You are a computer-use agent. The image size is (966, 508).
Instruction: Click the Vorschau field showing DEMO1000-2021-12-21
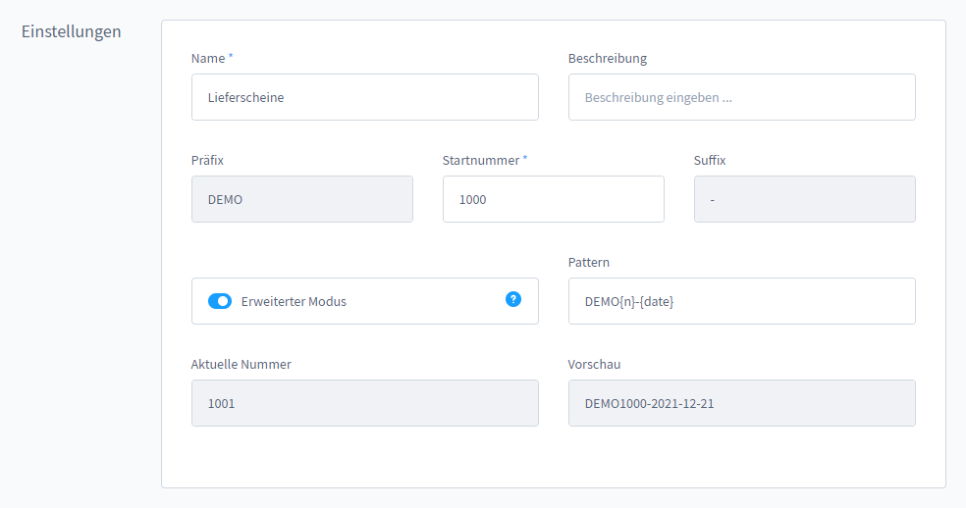pos(741,403)
